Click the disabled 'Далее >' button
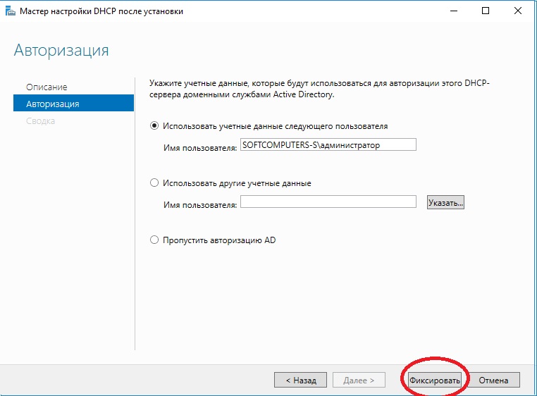 [358, 380]
